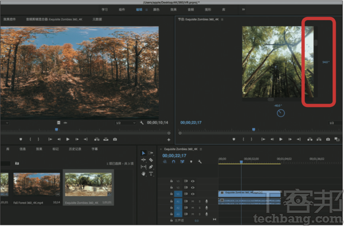Add a marker in the Program monitor
Viewport: 344px width, 226px height.
pyautogui.click(x=234, y=139)
